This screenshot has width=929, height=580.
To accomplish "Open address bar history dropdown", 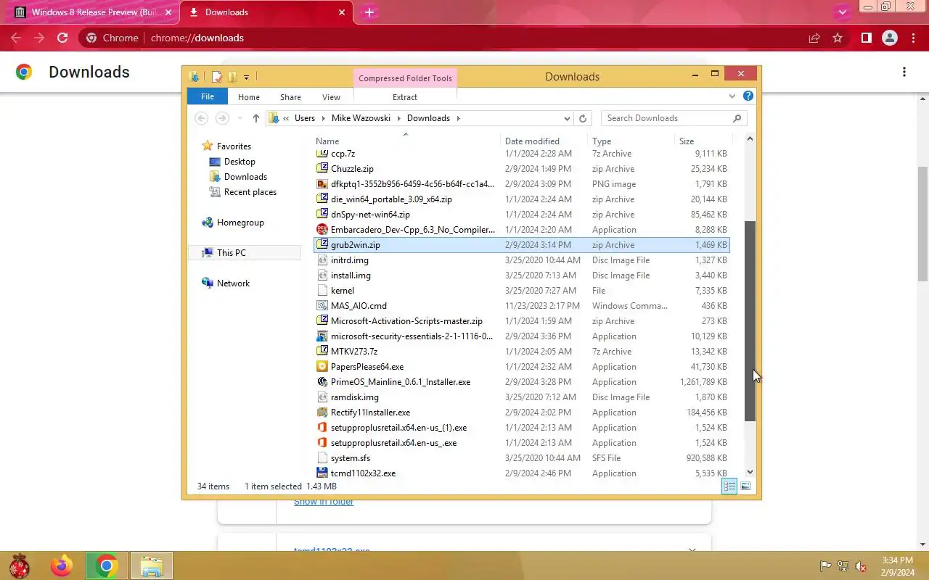I will click(567, 118).
